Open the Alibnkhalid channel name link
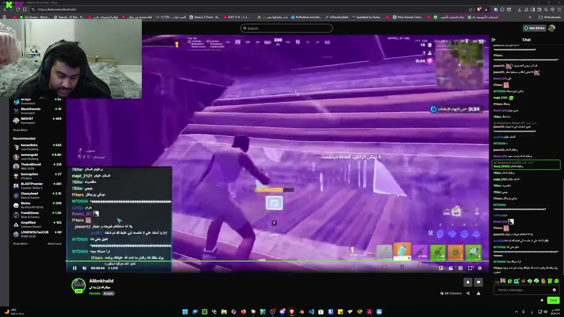Viewport: 564px width, 317px height. [x=101, y=281]
